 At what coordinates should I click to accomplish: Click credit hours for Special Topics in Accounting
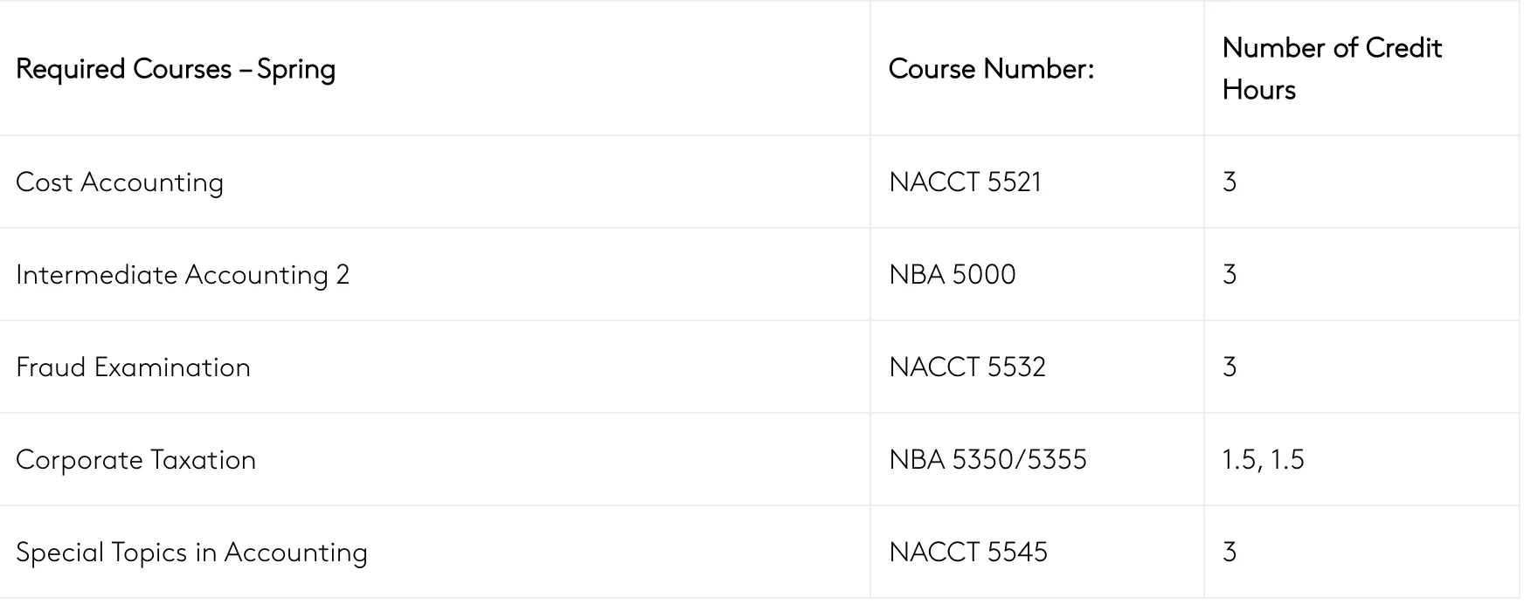1230,553
